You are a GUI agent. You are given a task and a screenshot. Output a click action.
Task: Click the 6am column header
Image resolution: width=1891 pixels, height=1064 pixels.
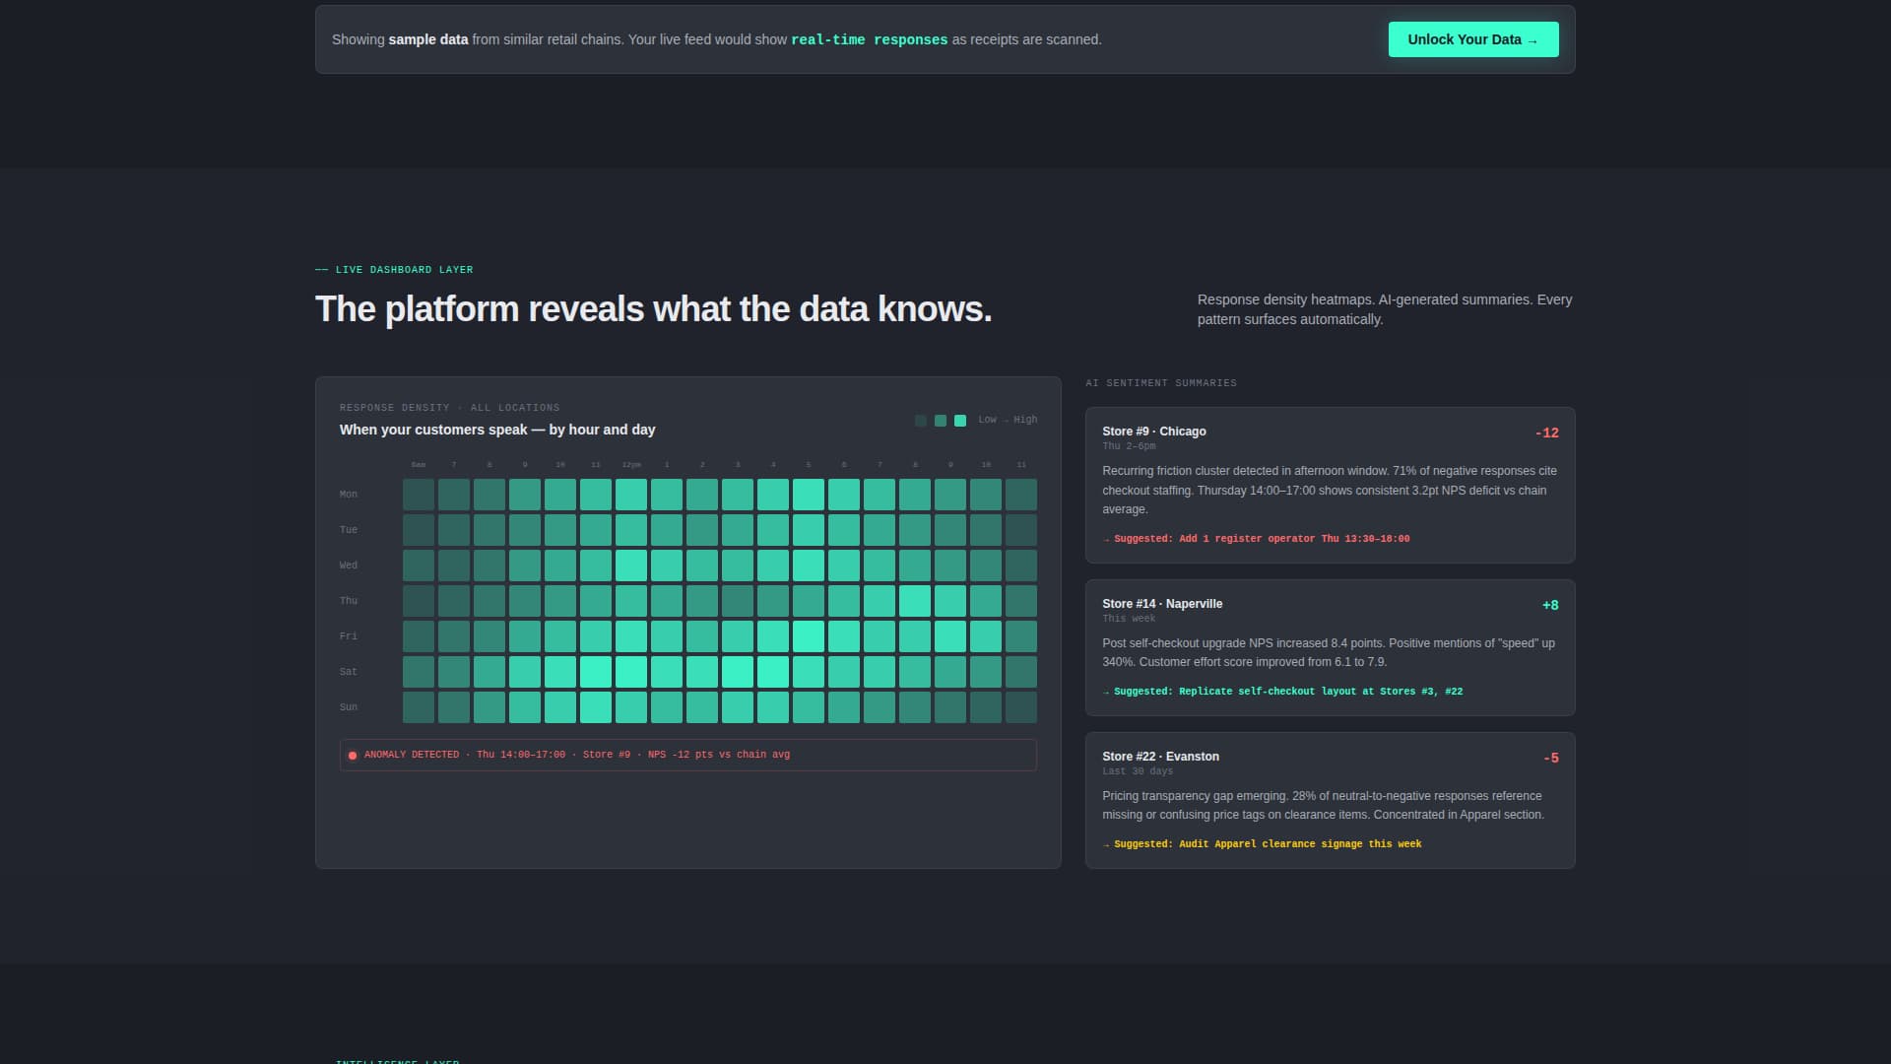point(419,465)
